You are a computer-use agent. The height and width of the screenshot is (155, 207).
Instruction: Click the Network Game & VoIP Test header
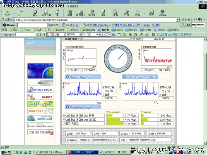(x=140, y=77)
